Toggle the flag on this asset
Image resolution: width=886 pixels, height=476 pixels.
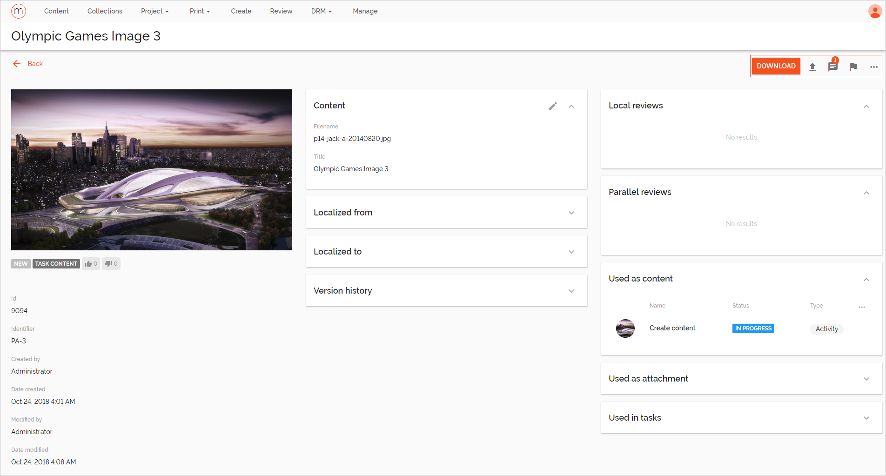coord(853,67)
